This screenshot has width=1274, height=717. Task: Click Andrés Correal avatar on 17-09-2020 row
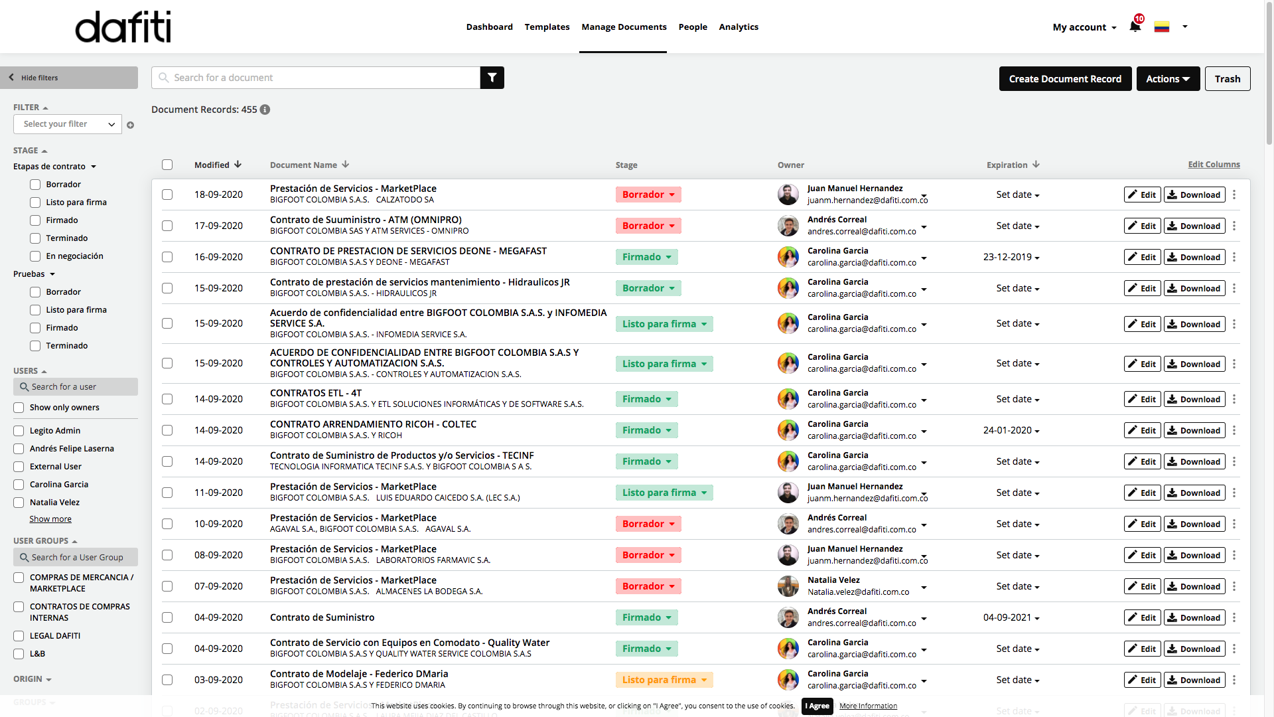pos(788,226)
